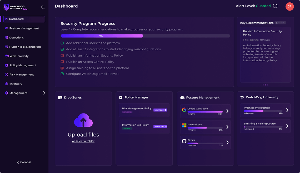Click the 'or select a folder' link

83,141
